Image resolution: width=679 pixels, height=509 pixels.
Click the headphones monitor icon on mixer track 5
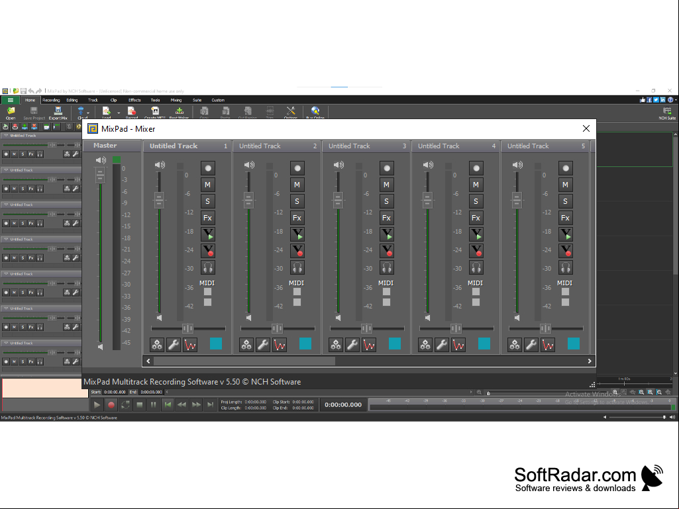(x=566, y=267)
